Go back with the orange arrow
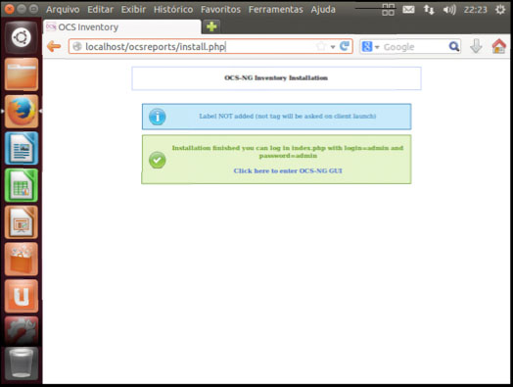 pos(54,46)
